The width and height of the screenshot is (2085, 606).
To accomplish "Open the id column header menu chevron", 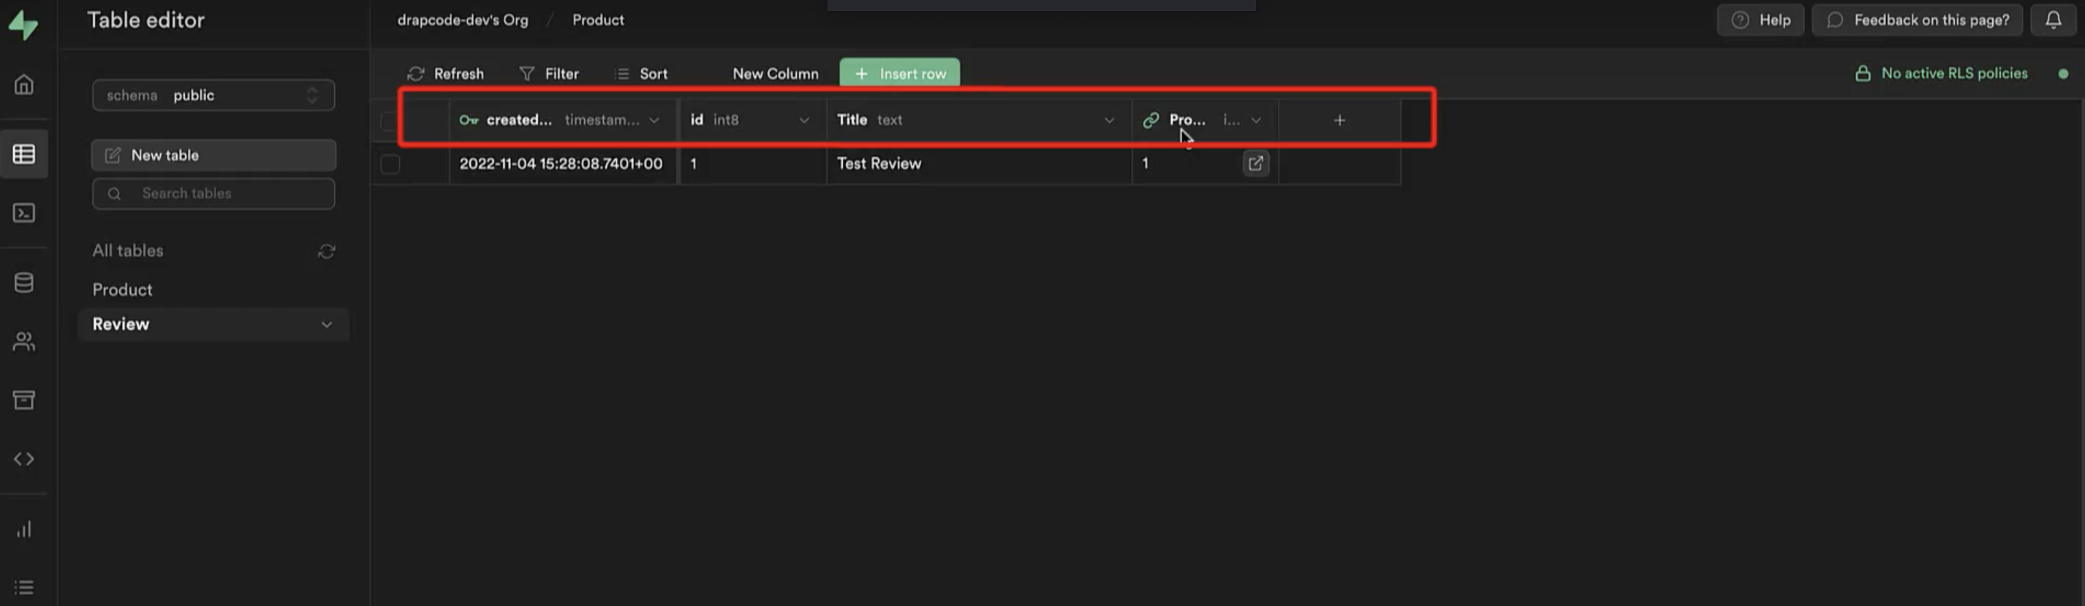I will (x=803, y=120).
